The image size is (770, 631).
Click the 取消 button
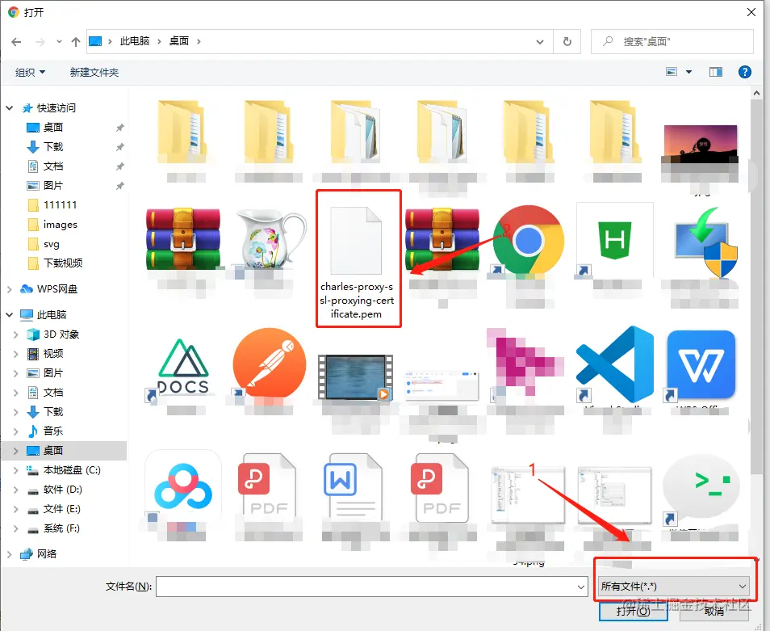click(714, 611)
